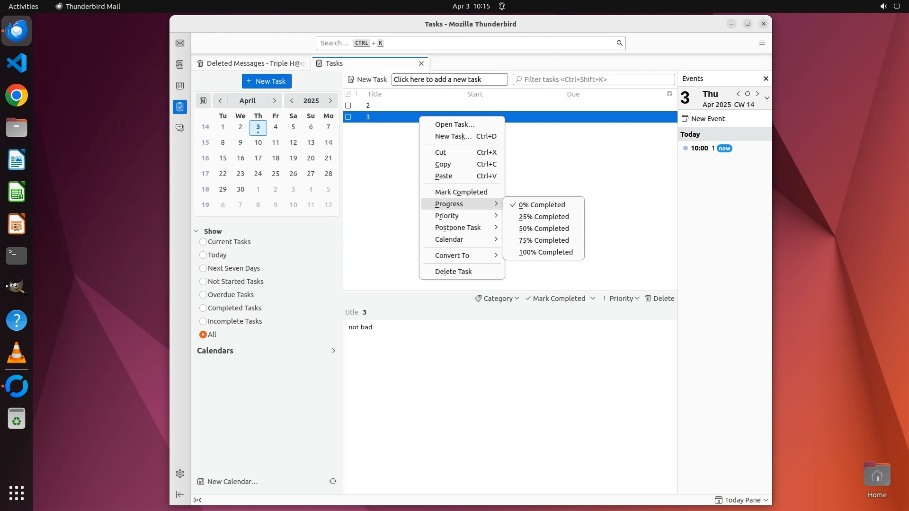Open the Address Book sidebar icon
This screenshot has height=511, width=909.
coord(180,64)
